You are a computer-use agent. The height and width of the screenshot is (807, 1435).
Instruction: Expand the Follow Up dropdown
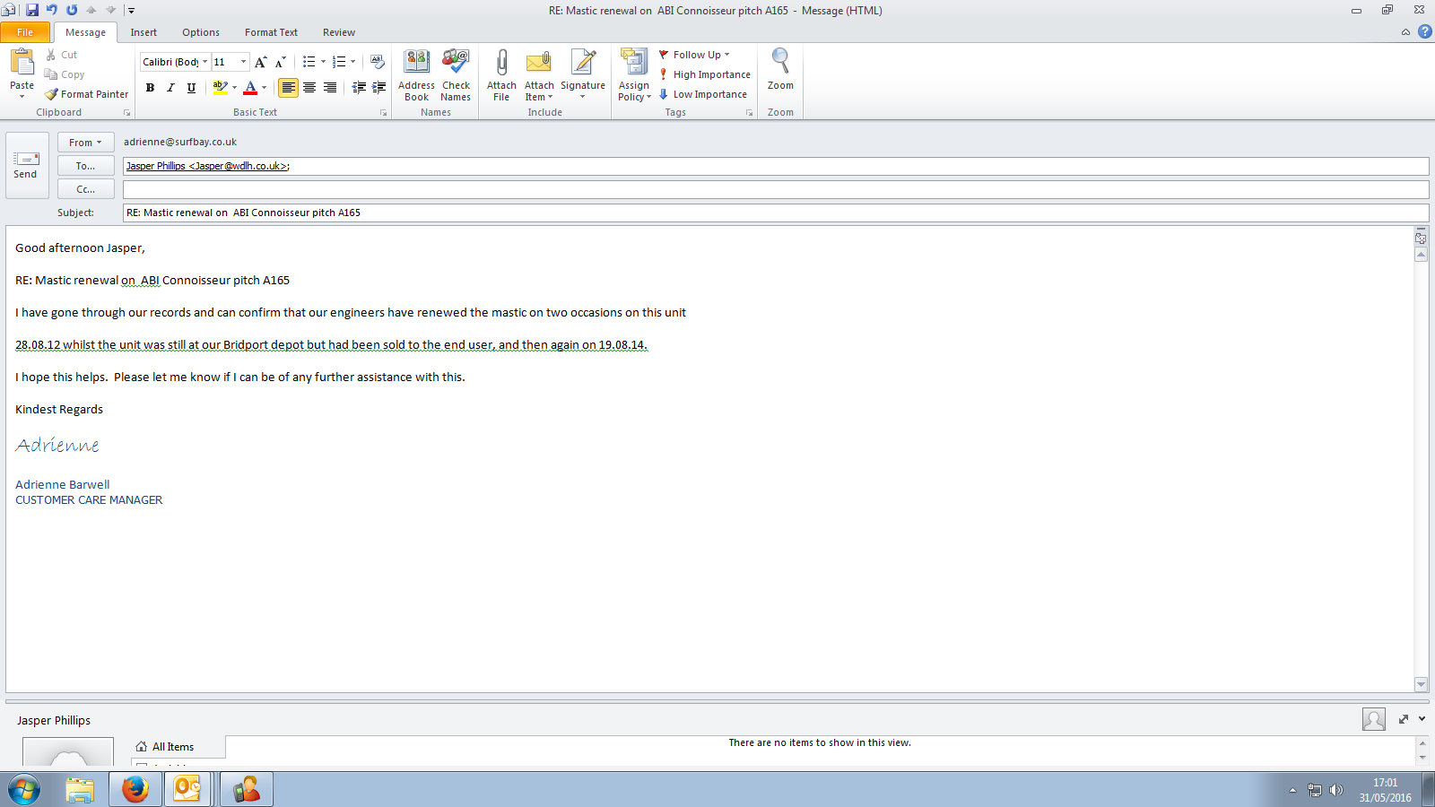click(727, 55)
